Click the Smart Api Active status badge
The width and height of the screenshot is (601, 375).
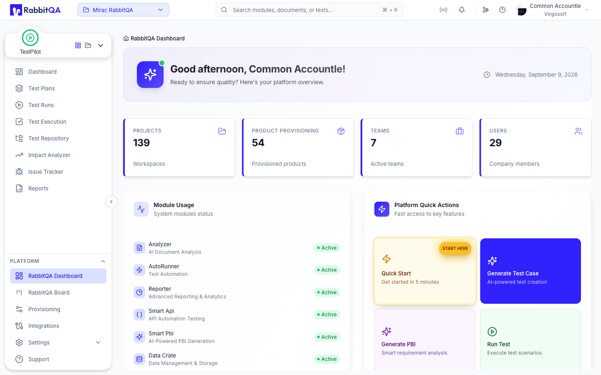(327, 315)
